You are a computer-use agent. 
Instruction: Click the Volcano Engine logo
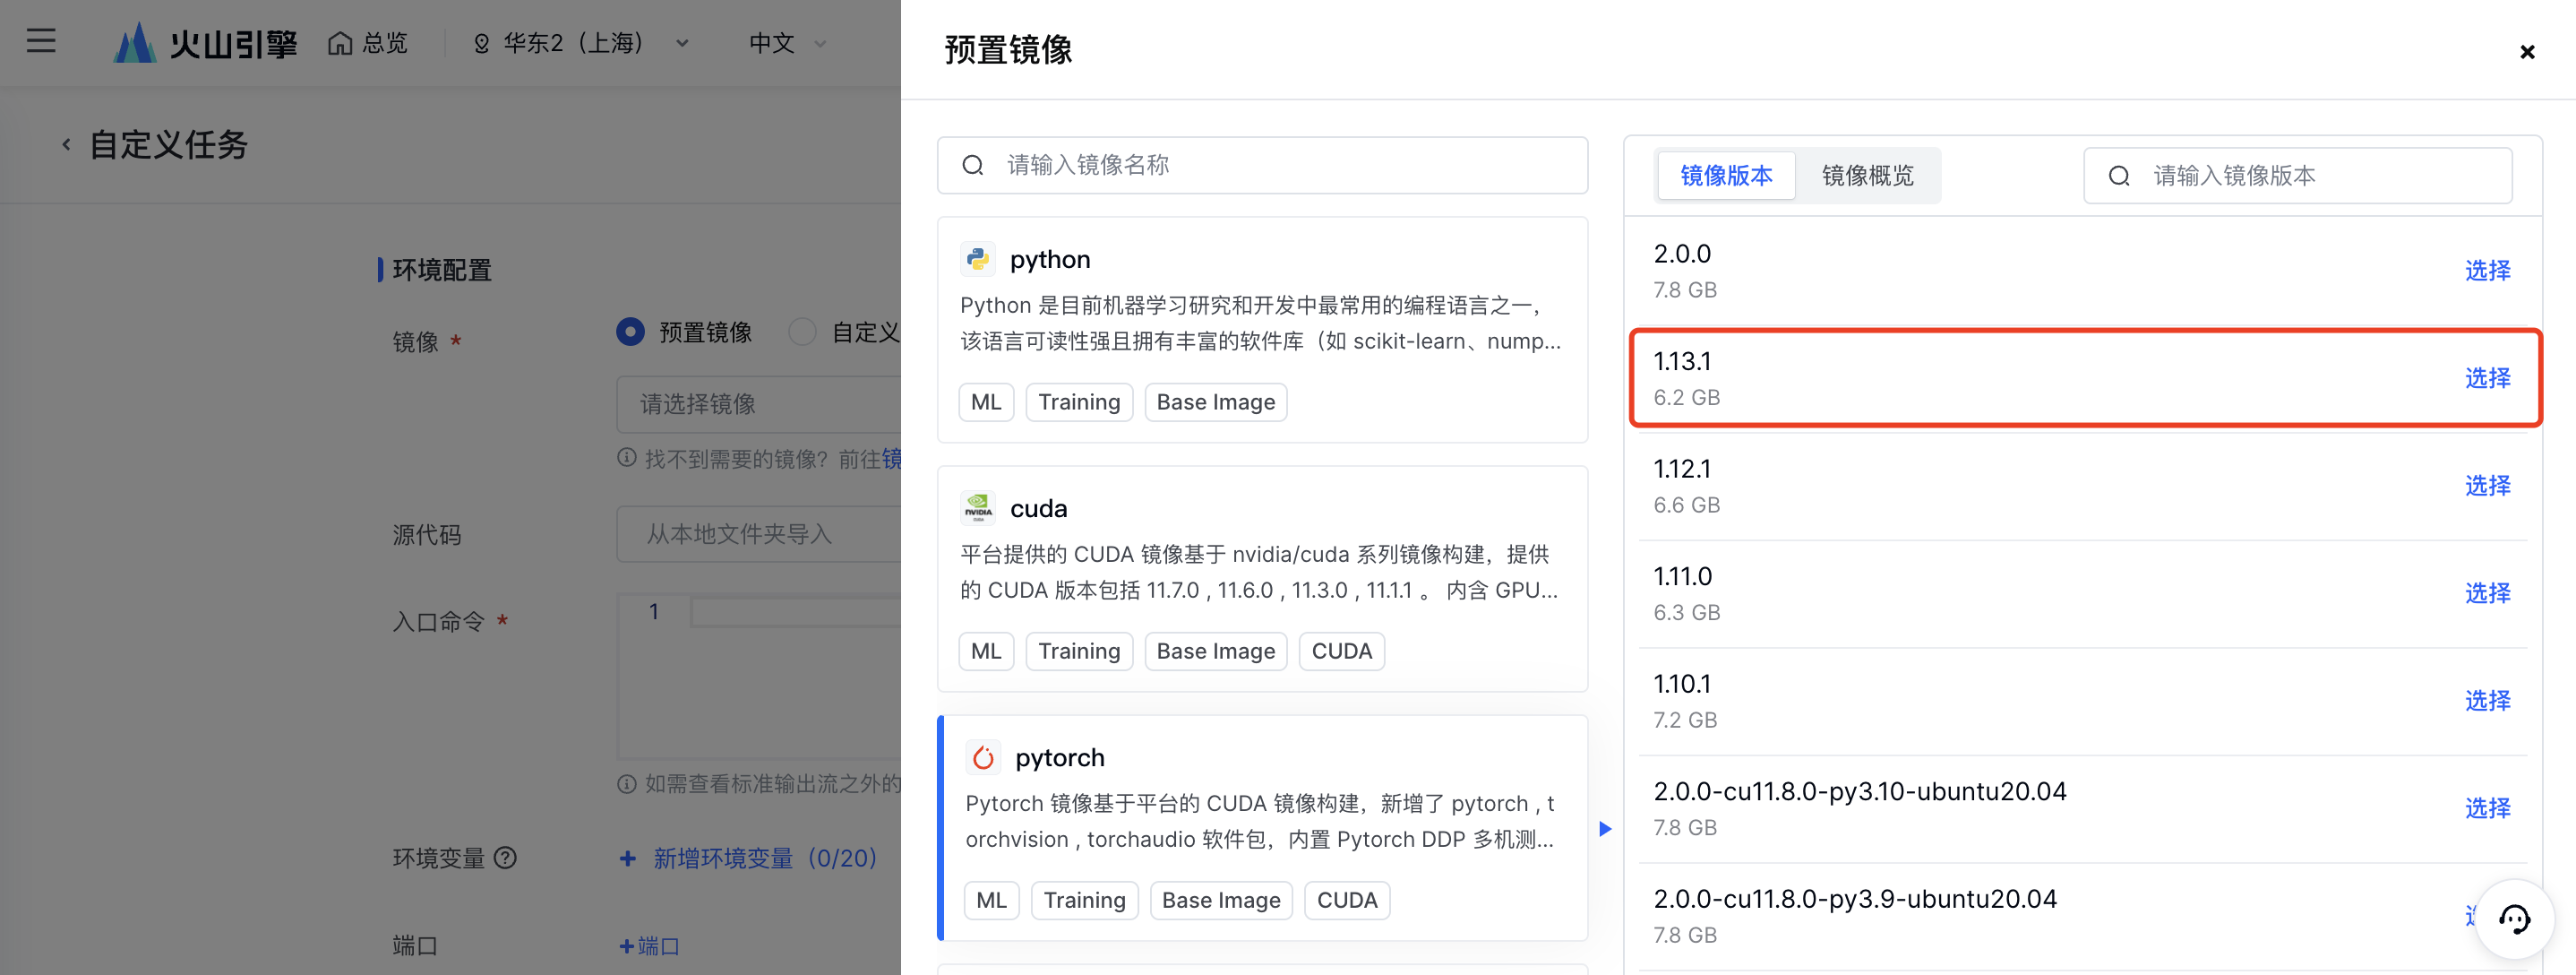point(206,43)
